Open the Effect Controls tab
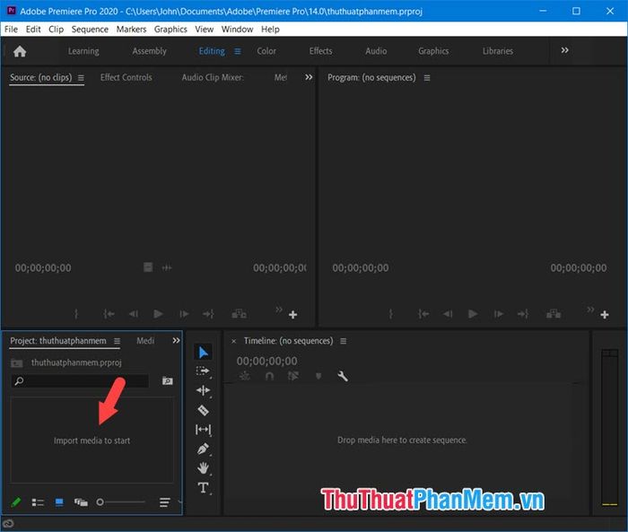Screen dimensions: 628x532 [126, 77]
